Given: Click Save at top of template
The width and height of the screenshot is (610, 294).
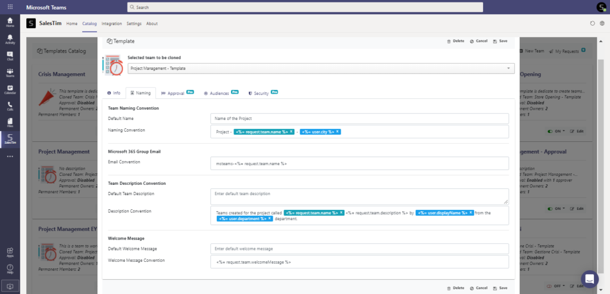Looking at the screenshot, I should pos(500,41).
